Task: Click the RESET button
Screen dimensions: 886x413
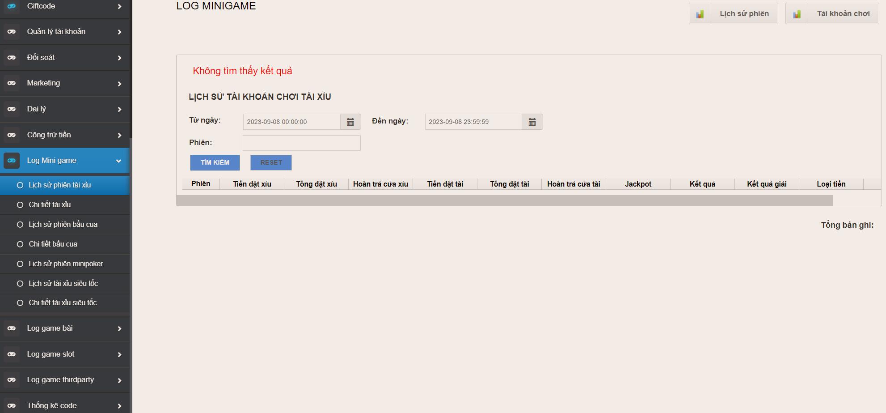Action: [x=271, y=162]
